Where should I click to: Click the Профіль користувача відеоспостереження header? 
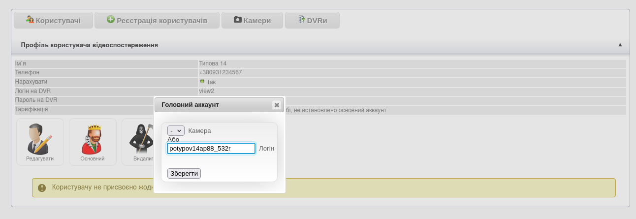pyautogui.click(x=89, y=45)
